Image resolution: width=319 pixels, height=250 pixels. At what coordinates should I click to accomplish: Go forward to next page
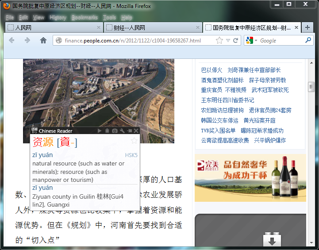tap(27, 40)
